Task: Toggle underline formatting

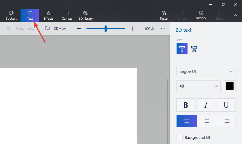Action: pyautogui.click(x=226, y=105)
